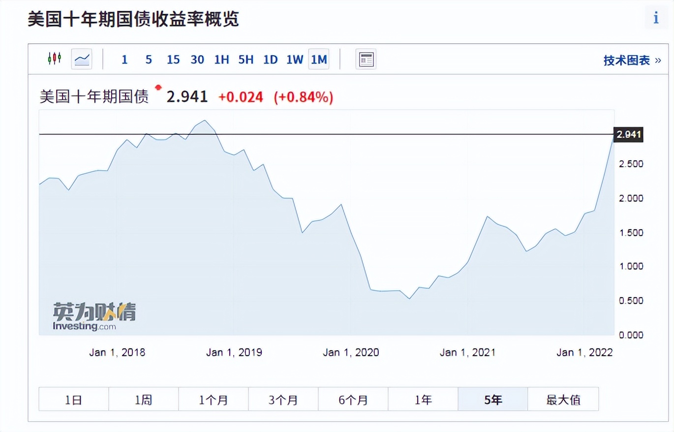Set interval to 5 minutes
This screenshot has width=674, height=432.
(x=149, y=60)
